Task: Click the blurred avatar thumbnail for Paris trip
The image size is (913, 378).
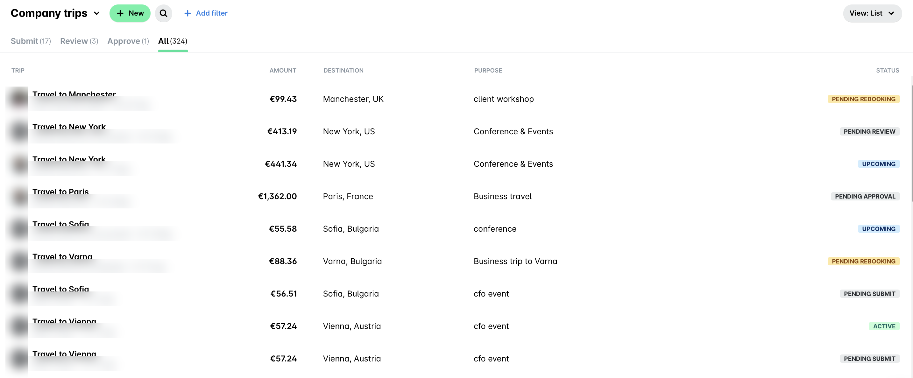Action: 19,197
